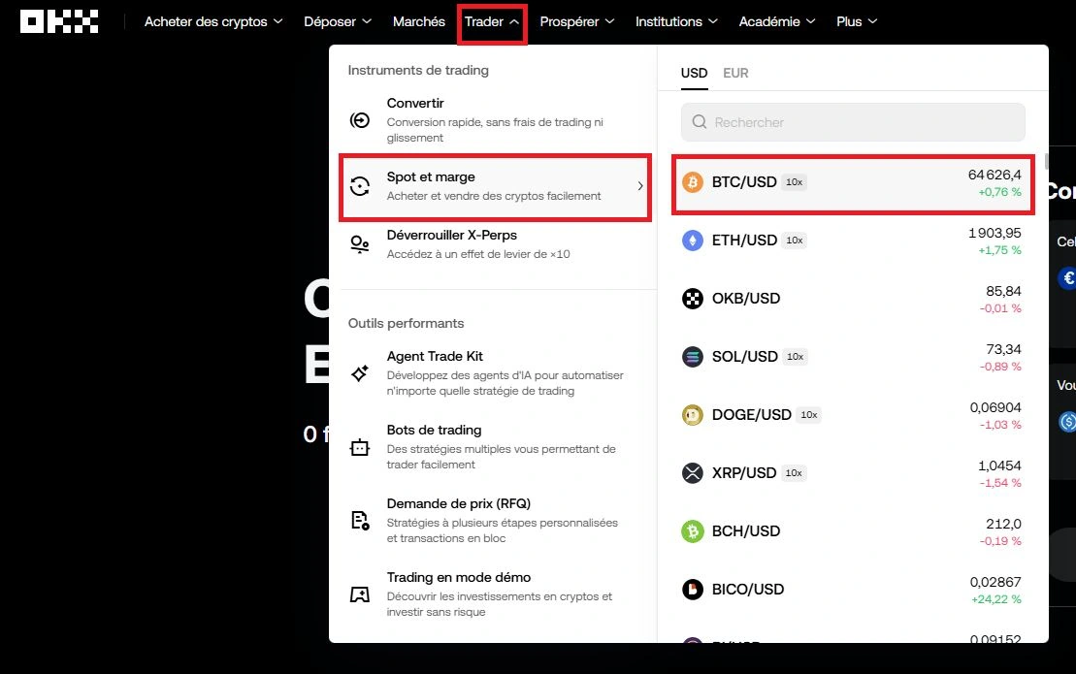Screen dimensions: 1076x674
Task: Click the search magnifier icon
Action: (x=700, y=122)
